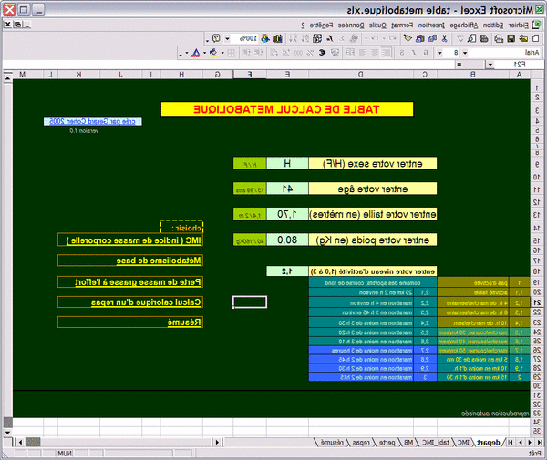Image resolution: width=547 pixels, height=460 pixels.
Task: Toggle Align Left button
Action: click(x=387, y=53)
